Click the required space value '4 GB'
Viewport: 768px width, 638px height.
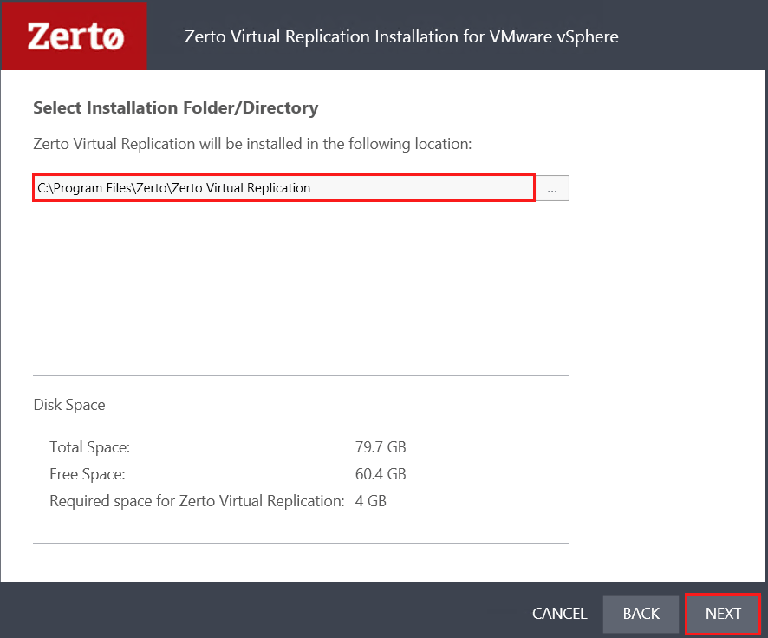[371, 501]
